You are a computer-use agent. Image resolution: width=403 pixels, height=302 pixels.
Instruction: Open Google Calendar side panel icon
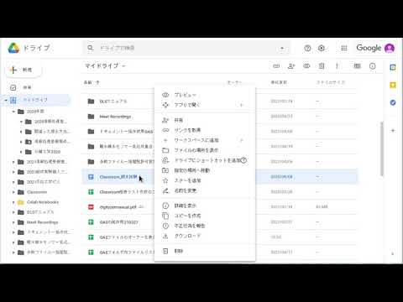[x=393, y=67]
